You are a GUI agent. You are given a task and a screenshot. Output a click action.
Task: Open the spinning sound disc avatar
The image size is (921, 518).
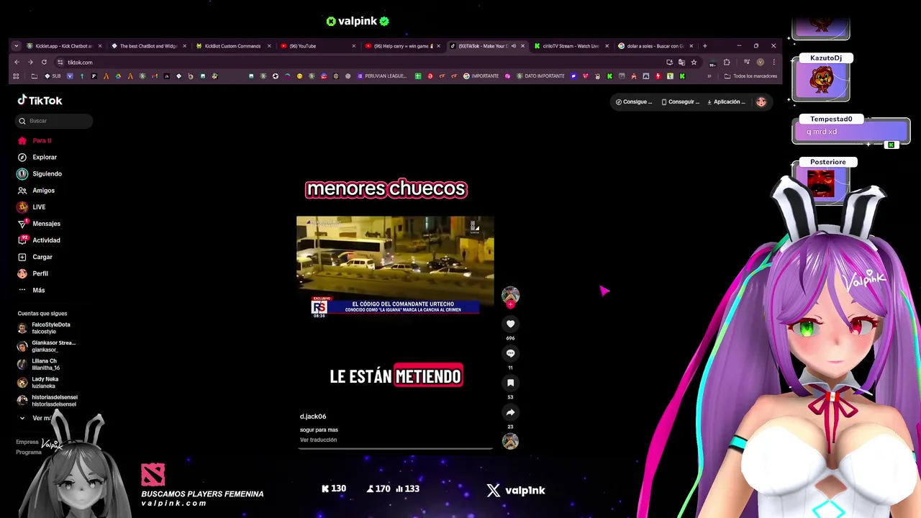point(510,441)
